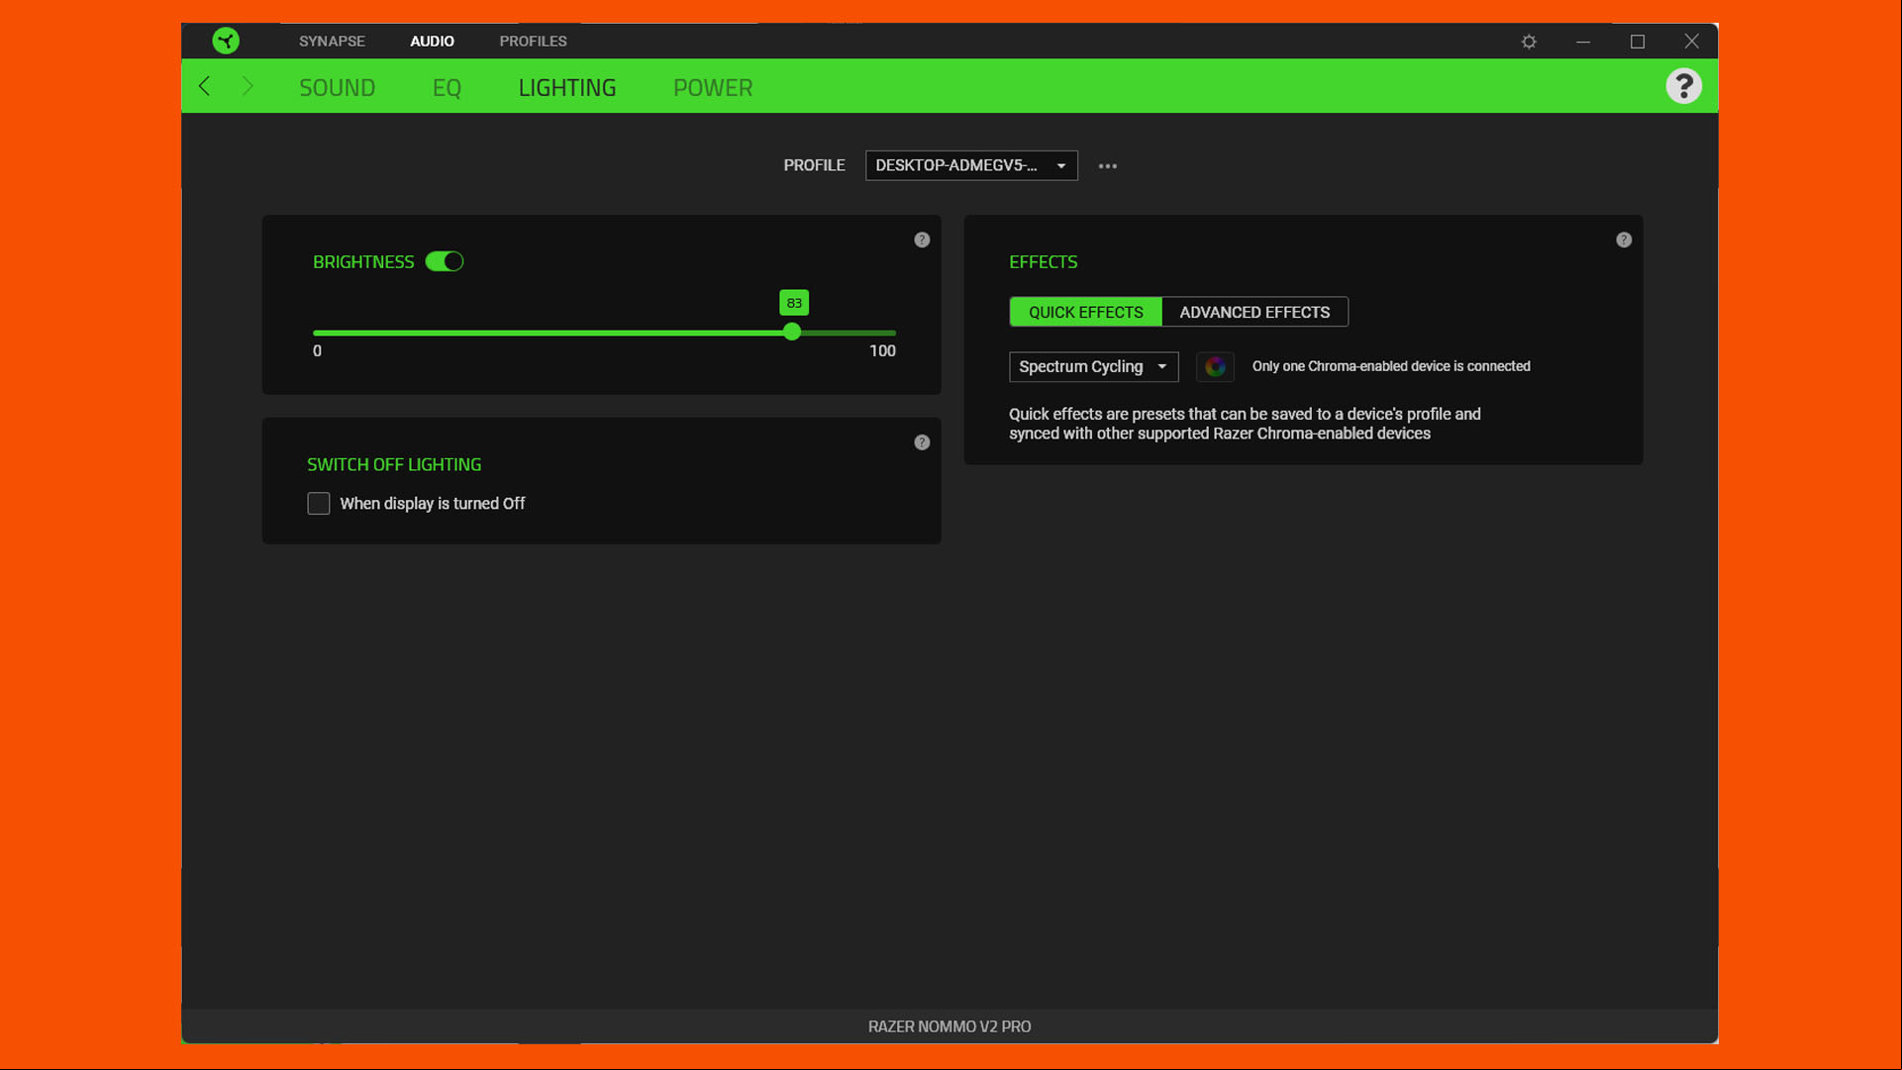Click the Chroma sync color wheel icon
The width and height of the screenshot is (1902, 1070).
click(x=1215, y=366)
